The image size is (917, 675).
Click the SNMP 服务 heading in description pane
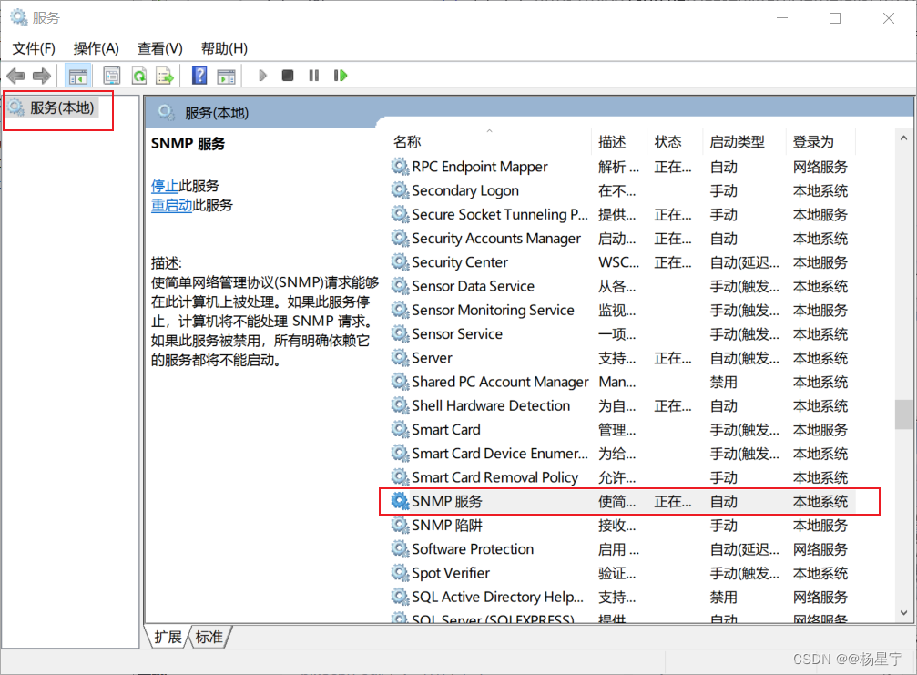188,143
